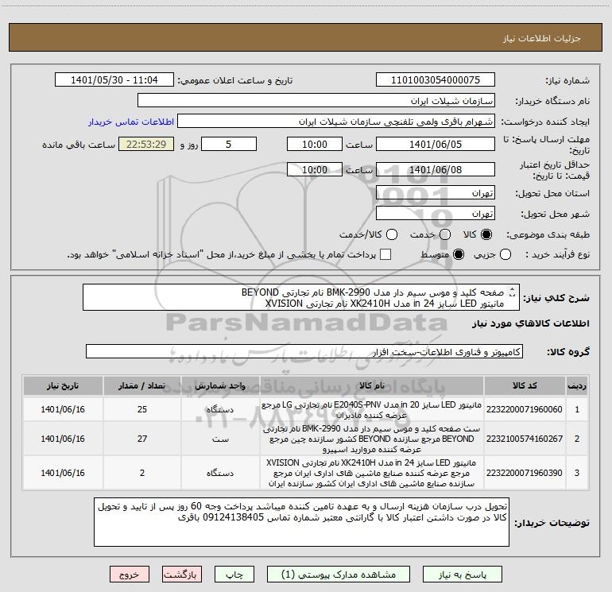Click the واحد شمارش column header

click(220, 385)
